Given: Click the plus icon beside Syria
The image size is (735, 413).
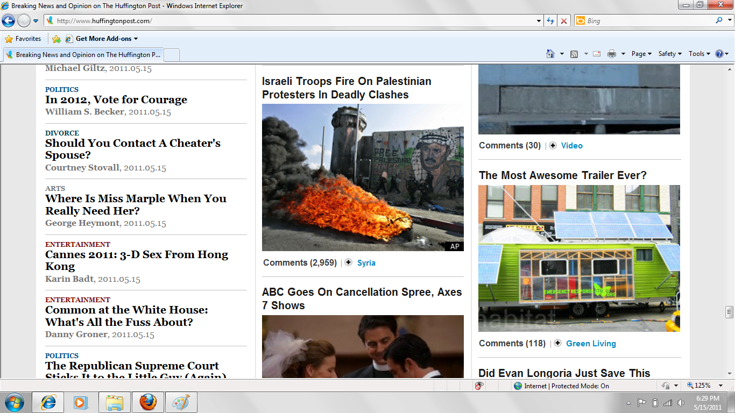Looking at the screenshot, I should 348,262.
